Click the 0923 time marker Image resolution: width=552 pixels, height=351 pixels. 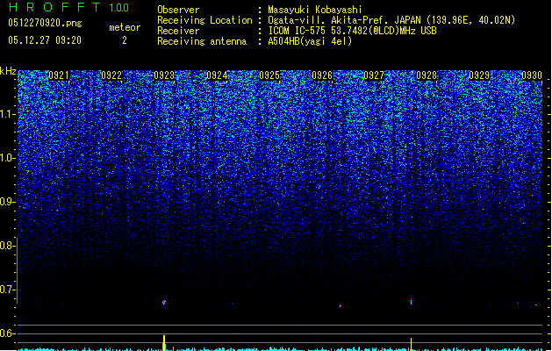coord(164,75)
